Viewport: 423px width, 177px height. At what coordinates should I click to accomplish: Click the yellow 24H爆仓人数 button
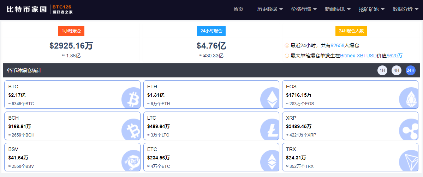[x=351, y=31]
